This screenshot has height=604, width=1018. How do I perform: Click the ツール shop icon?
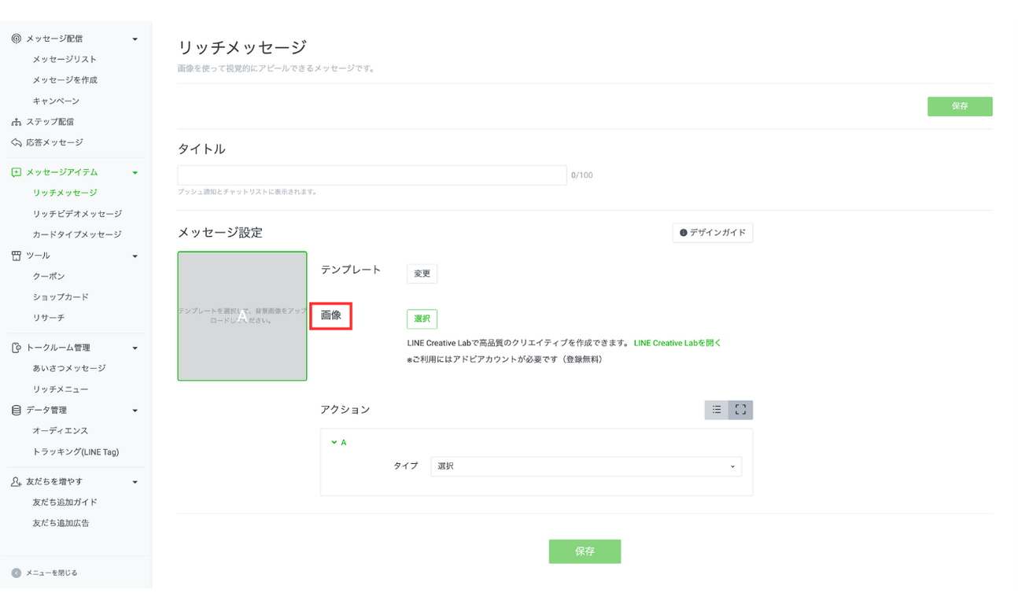point(16,256)
